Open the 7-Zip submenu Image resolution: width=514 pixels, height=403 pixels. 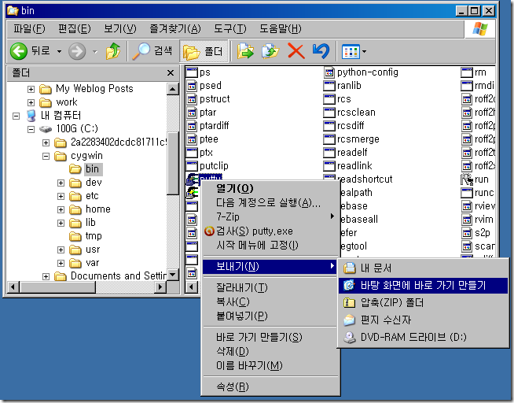click(270, 216)
